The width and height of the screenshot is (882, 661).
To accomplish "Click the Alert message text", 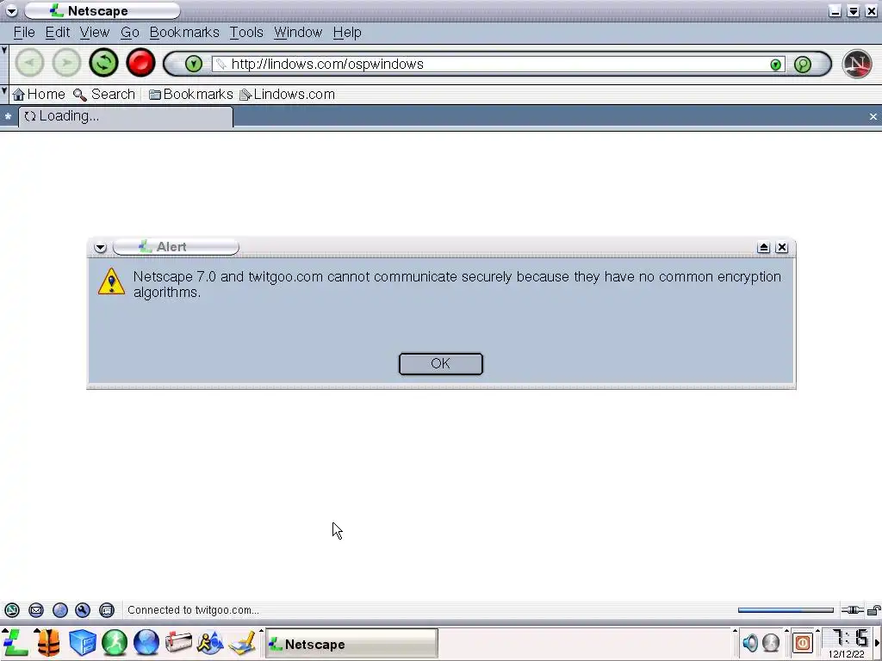I will click(457, 284).
